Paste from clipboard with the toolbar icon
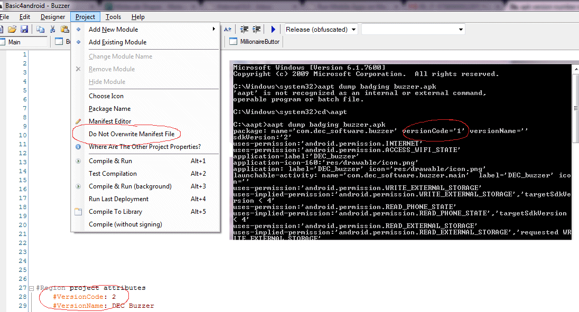This screenshot has height=312, width=579. tap(64, 29)
